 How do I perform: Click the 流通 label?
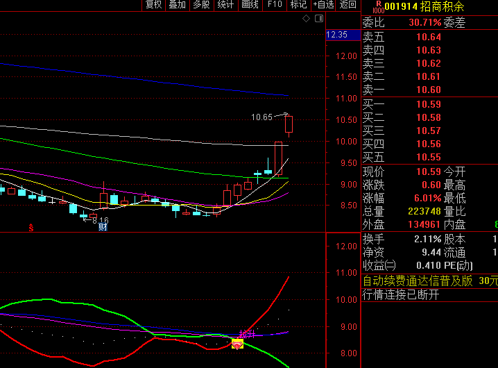[454, 253]
